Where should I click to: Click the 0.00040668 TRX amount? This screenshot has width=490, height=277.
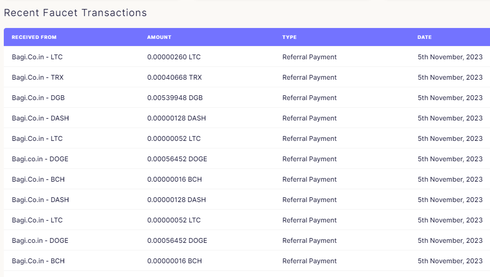[x=175, y=77]
